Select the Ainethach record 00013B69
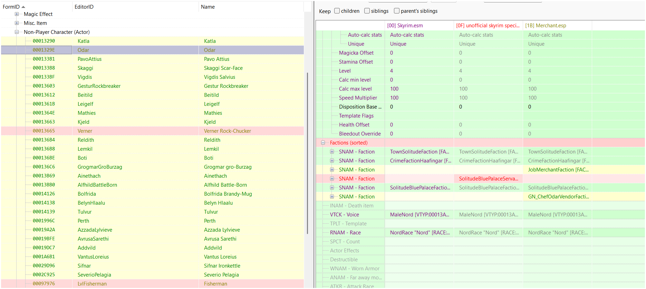This screenshot has width=646, height=289. [x=152, y=176]
